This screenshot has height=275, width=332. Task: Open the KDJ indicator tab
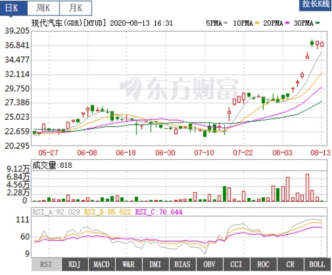(74, 264)
